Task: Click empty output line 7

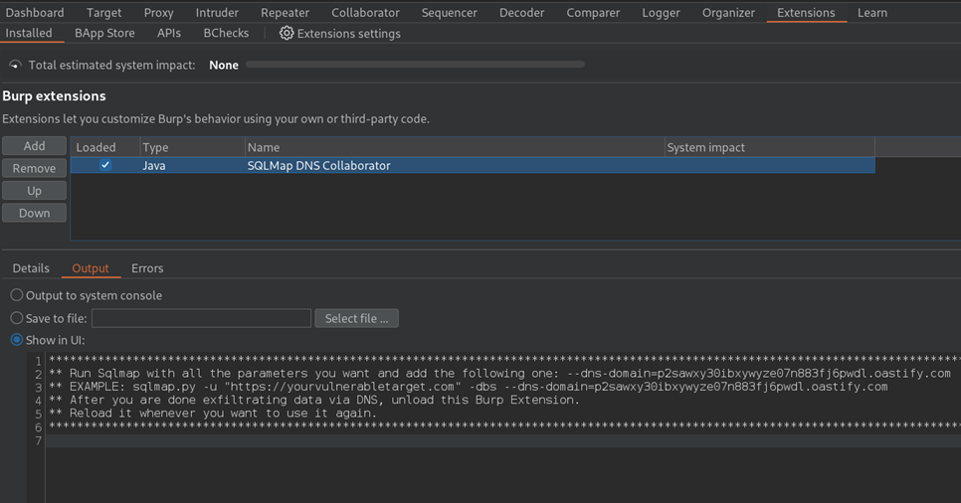Action: click(502, 440)
